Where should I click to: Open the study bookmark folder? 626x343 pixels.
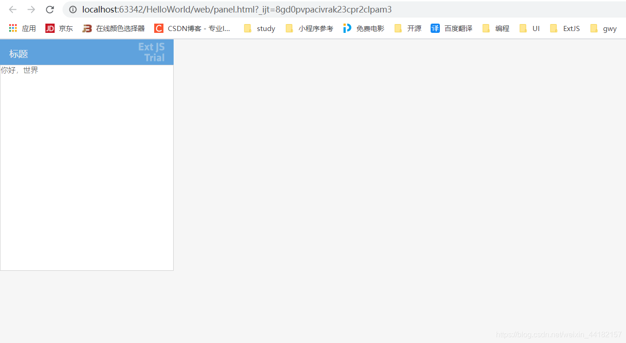point(260,28)
